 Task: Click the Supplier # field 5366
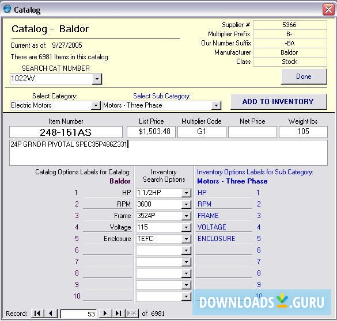pyautogui.click(x=290, y=25)
